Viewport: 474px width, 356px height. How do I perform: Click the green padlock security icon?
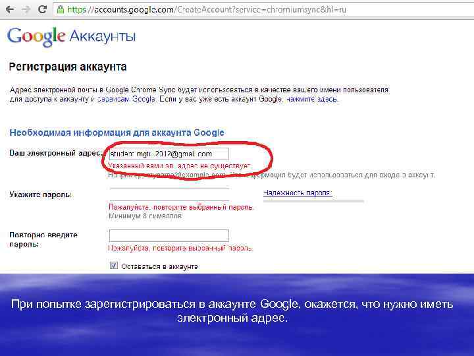[61, 10]
